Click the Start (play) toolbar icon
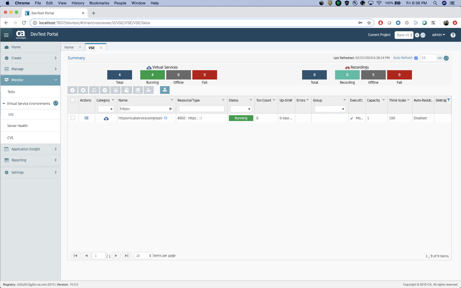Image resolution: width=461 pixels, height=288 pixels. click(x=72, y=90)
